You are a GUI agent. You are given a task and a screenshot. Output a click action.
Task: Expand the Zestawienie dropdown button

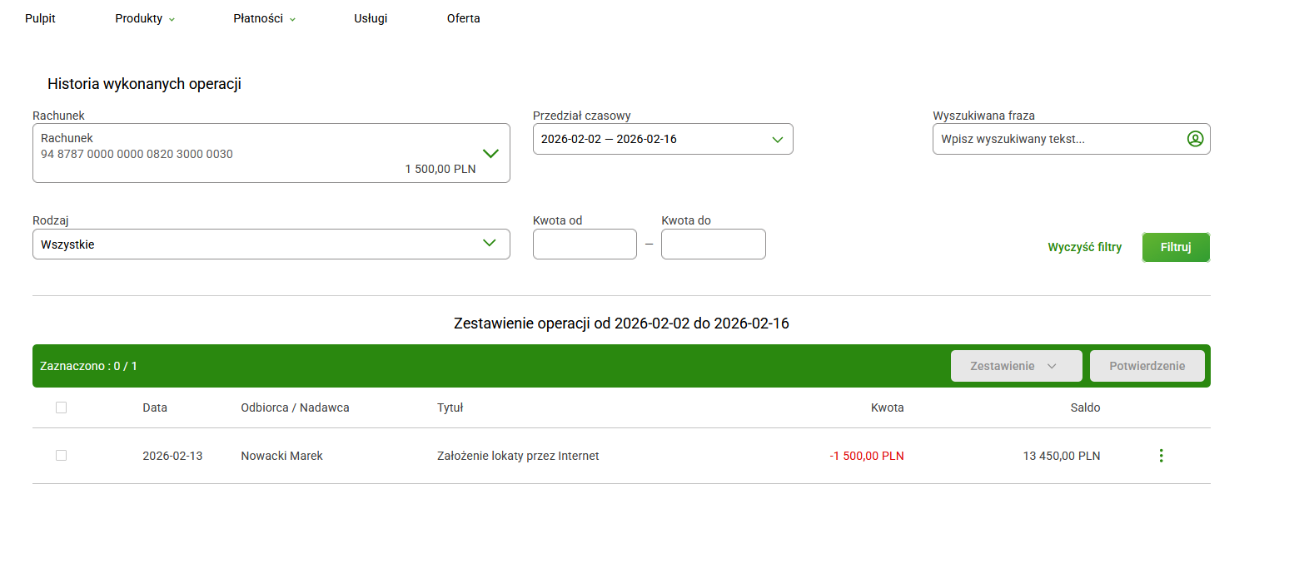pos(1016,366)
